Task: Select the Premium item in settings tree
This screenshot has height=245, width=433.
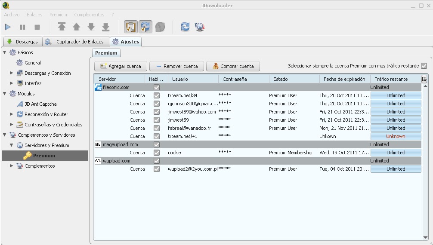Action: [x=45, y=156]
